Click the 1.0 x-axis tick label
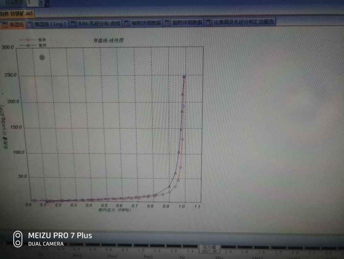 click(182, 207)
